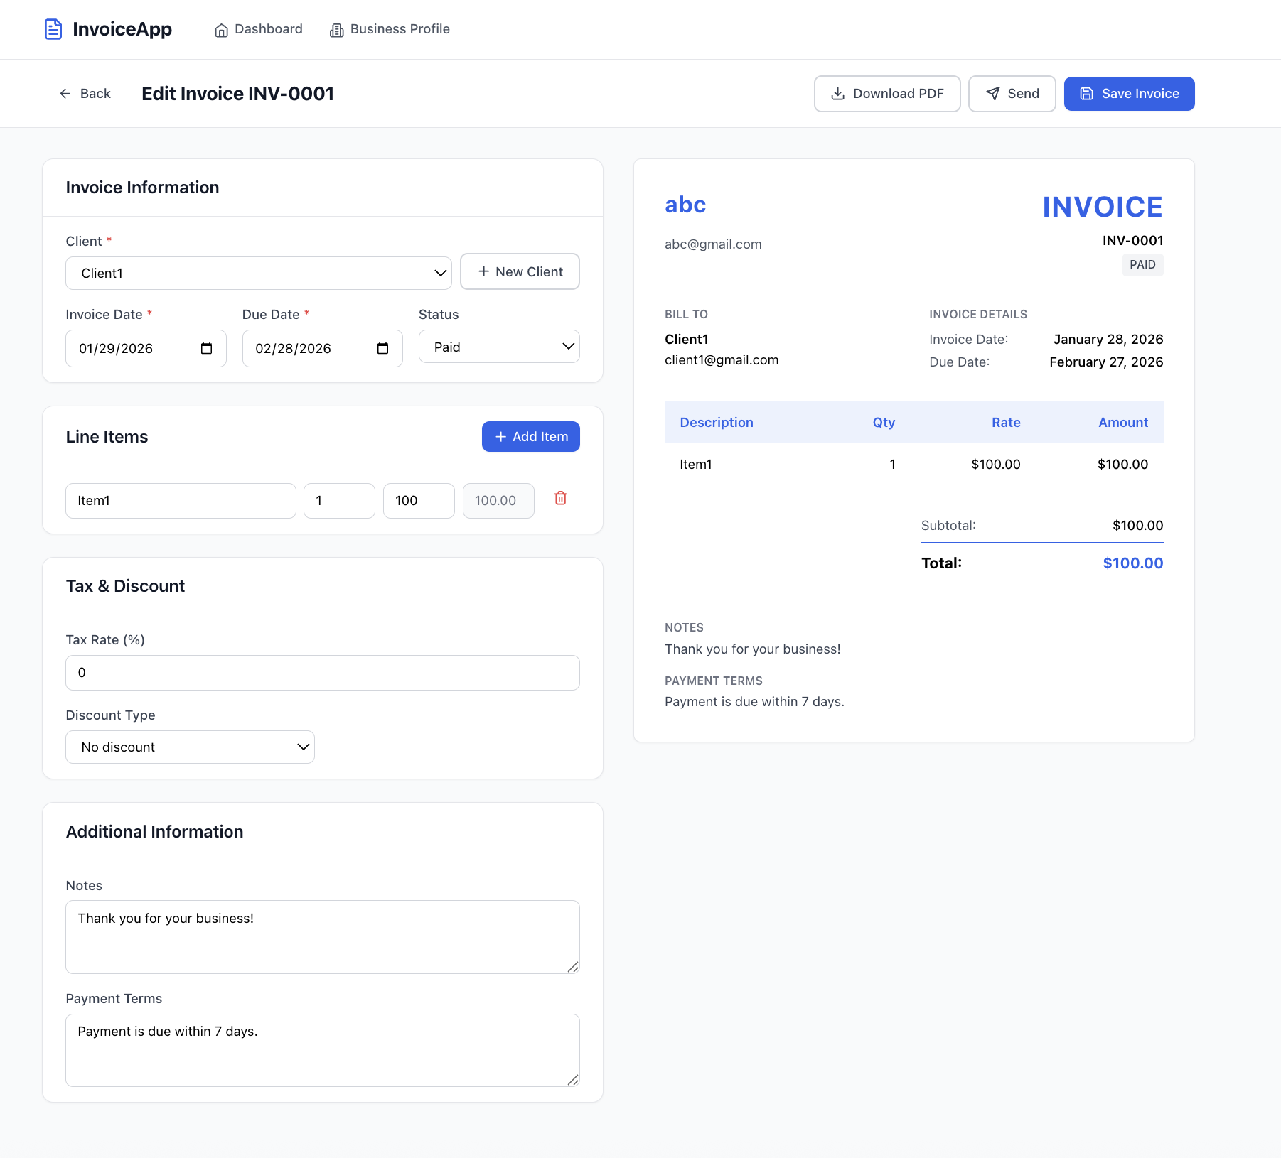Click the Add Item button
This screenshot has height=1158, width=1281.
[x=530, y=436]
